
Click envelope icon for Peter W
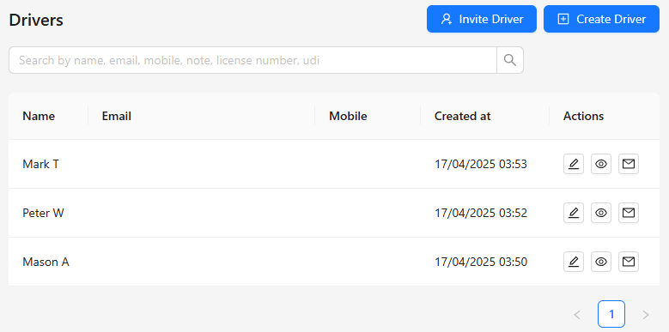(629, 213)
